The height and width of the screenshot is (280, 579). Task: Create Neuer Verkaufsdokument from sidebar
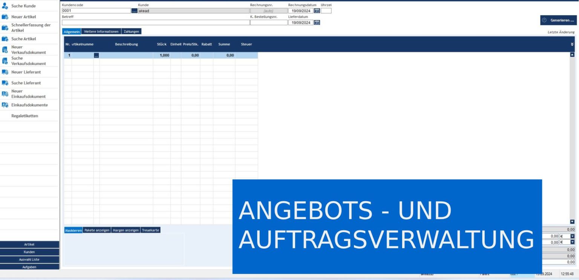(x=29, y=50)
